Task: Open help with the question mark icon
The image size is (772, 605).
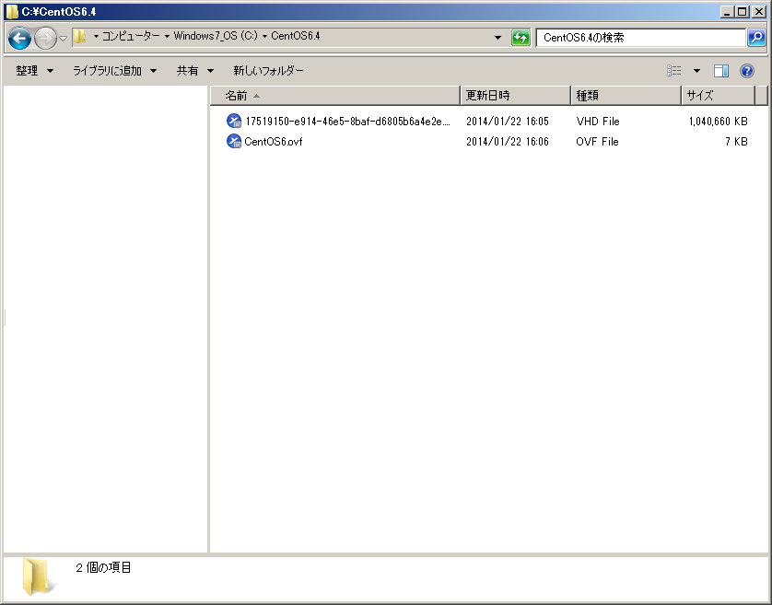Action: click(x=747, y=71)
